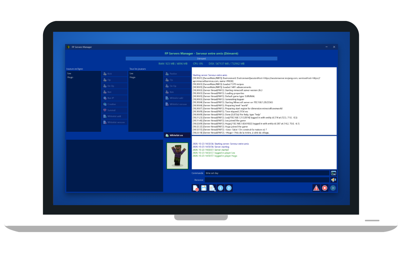The height and width of the screenshot is (253, 402).
Task: Click the blue info icon
Action: [220, 188]
